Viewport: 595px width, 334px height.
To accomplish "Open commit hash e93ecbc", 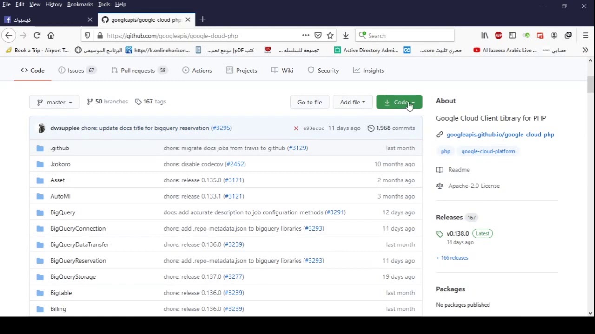I will pos(314,128).
